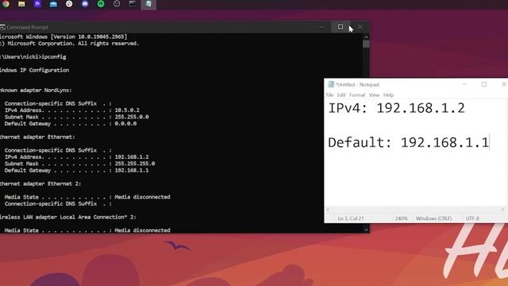Click the Notepad text after 192.168.1.1
The width and height of the screenshot is (508, 286).
490,143
